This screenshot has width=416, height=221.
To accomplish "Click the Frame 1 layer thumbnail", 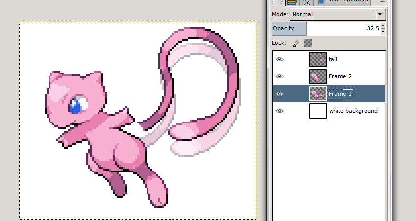I will click(318, 94).
